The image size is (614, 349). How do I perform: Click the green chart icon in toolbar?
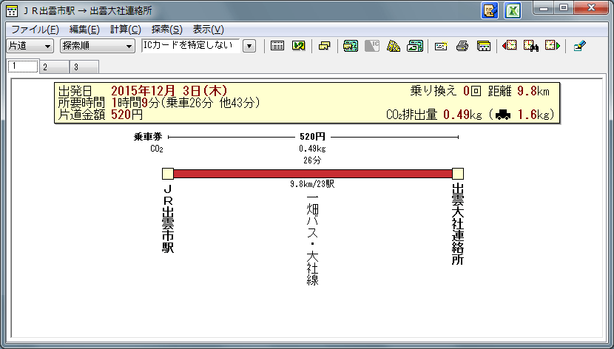[299, 46]
